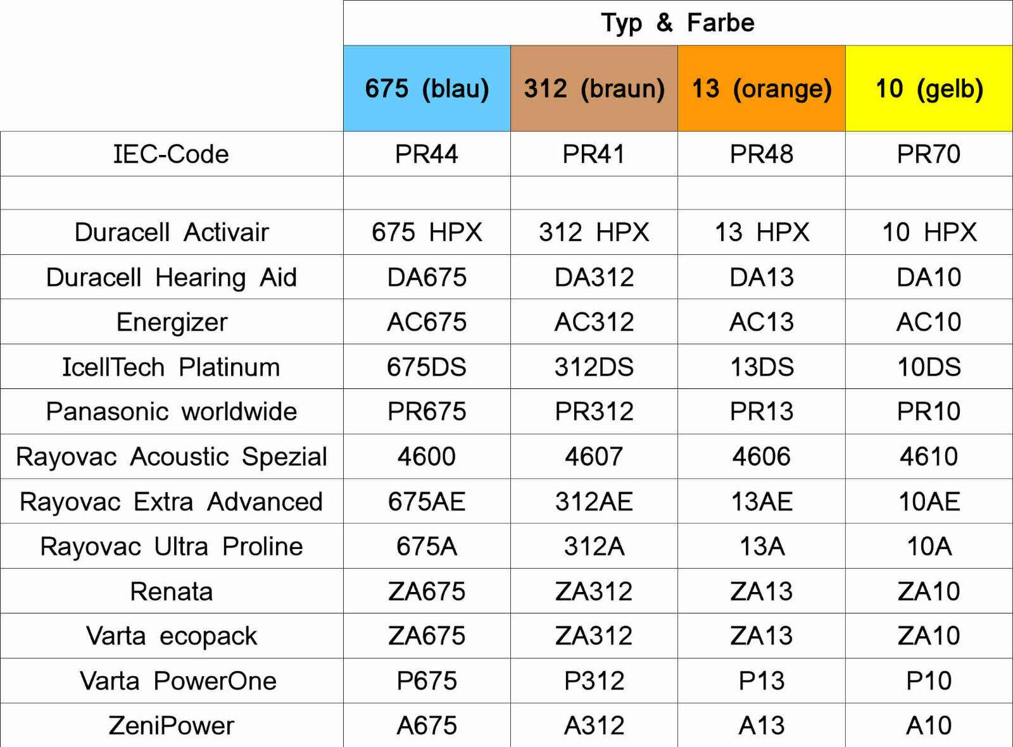Select the A312 cell in ZeniPower row
The height and width of the screenshot is (747, 1013).
(x=594, y=725)
